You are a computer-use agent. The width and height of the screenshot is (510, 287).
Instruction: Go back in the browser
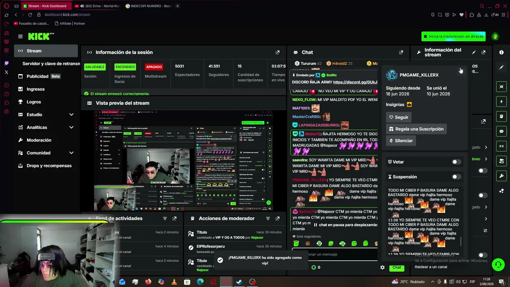(16, 15)
